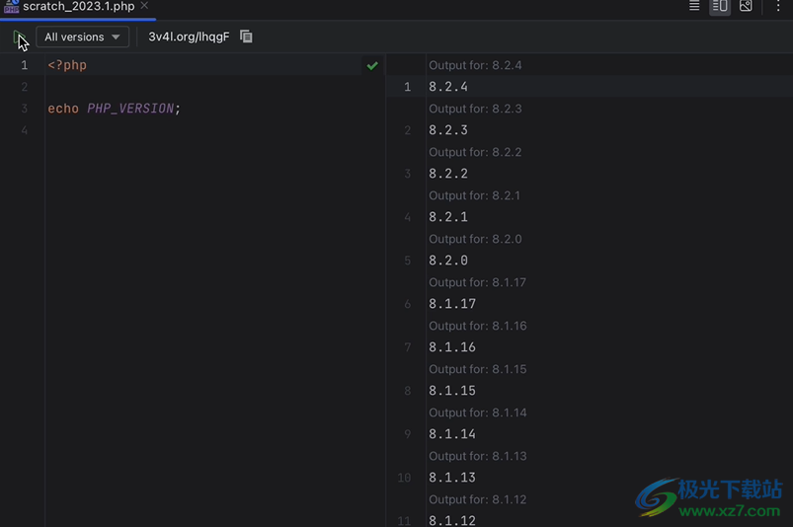Click the 'Output for: 8.2.4' label
The width and height of the screenshot is (793, 527).
click(x=475, y=65)
